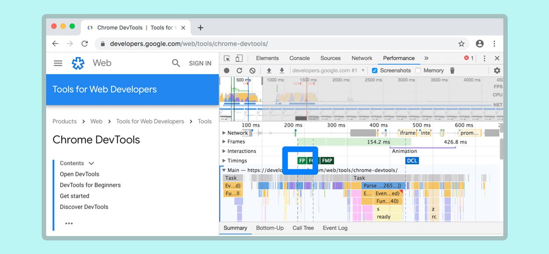Screen dimensions: 549x254
Task: Open the Open DevTools link
Action: pos(79,174)
